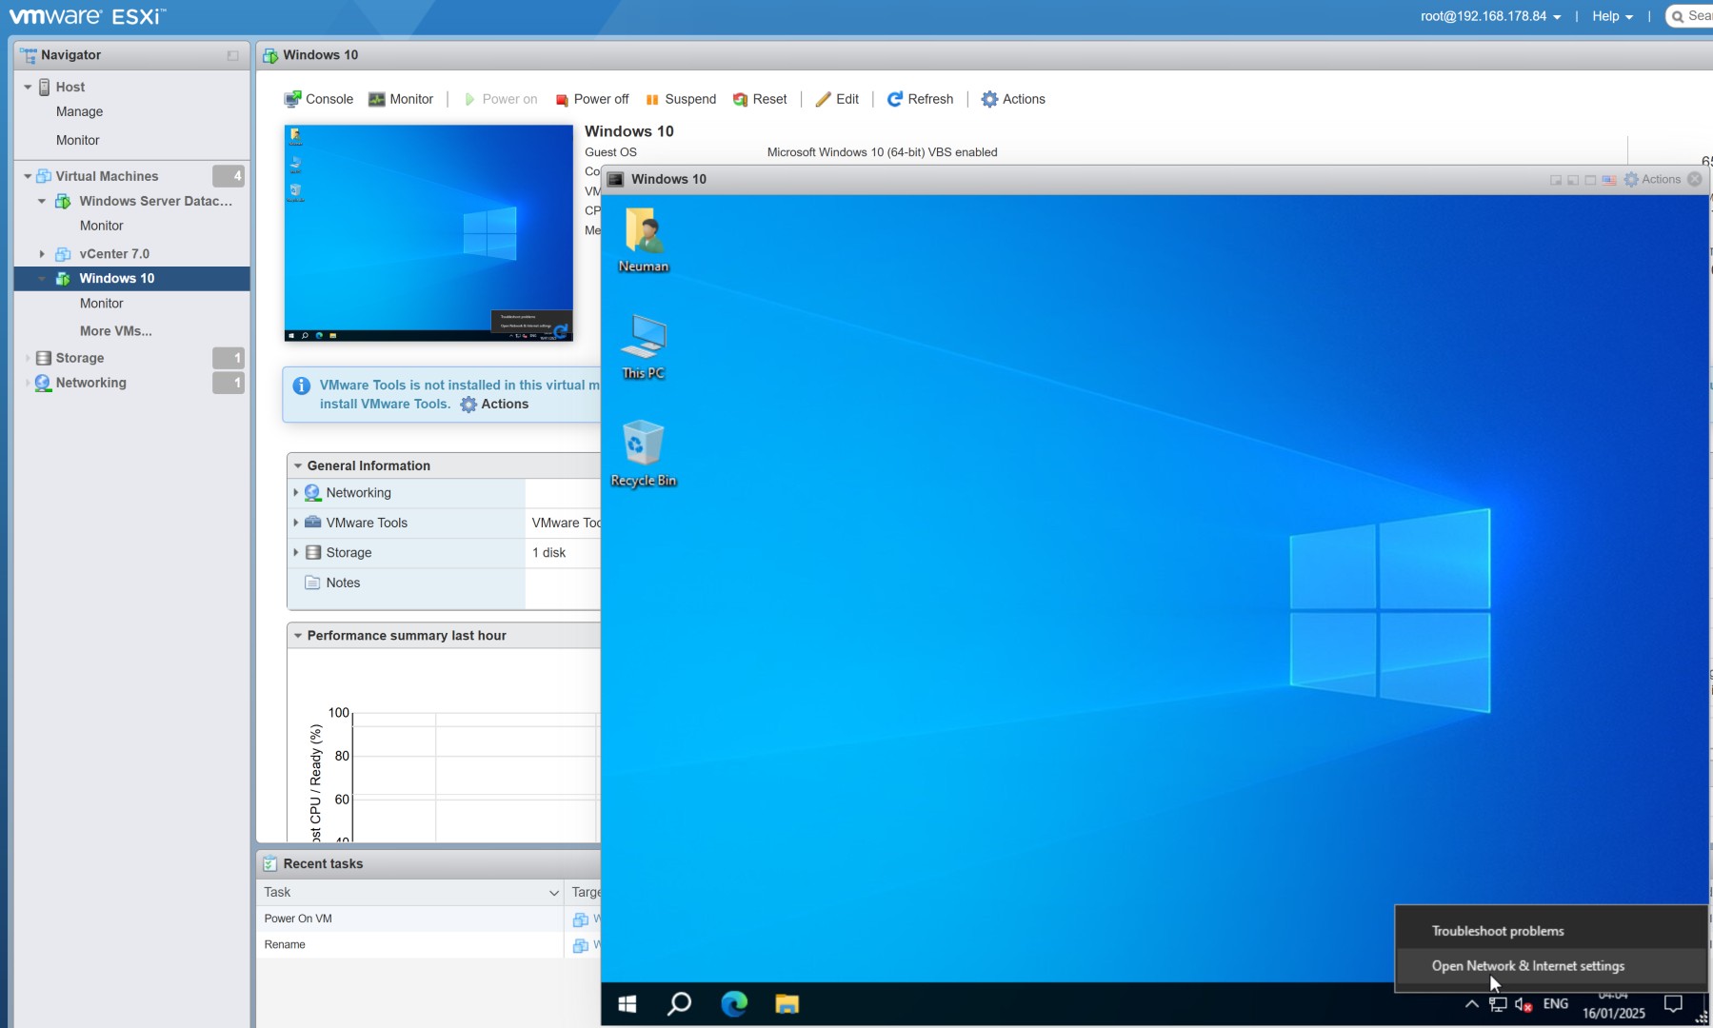Open Storage in the Navigator

(79, 358)
